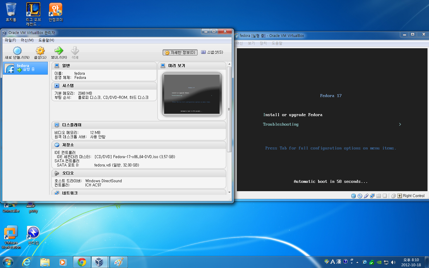Switch to Snapshots (스냅샷) view
Viewport: 429px width, 268px height.
coord(212,52)
